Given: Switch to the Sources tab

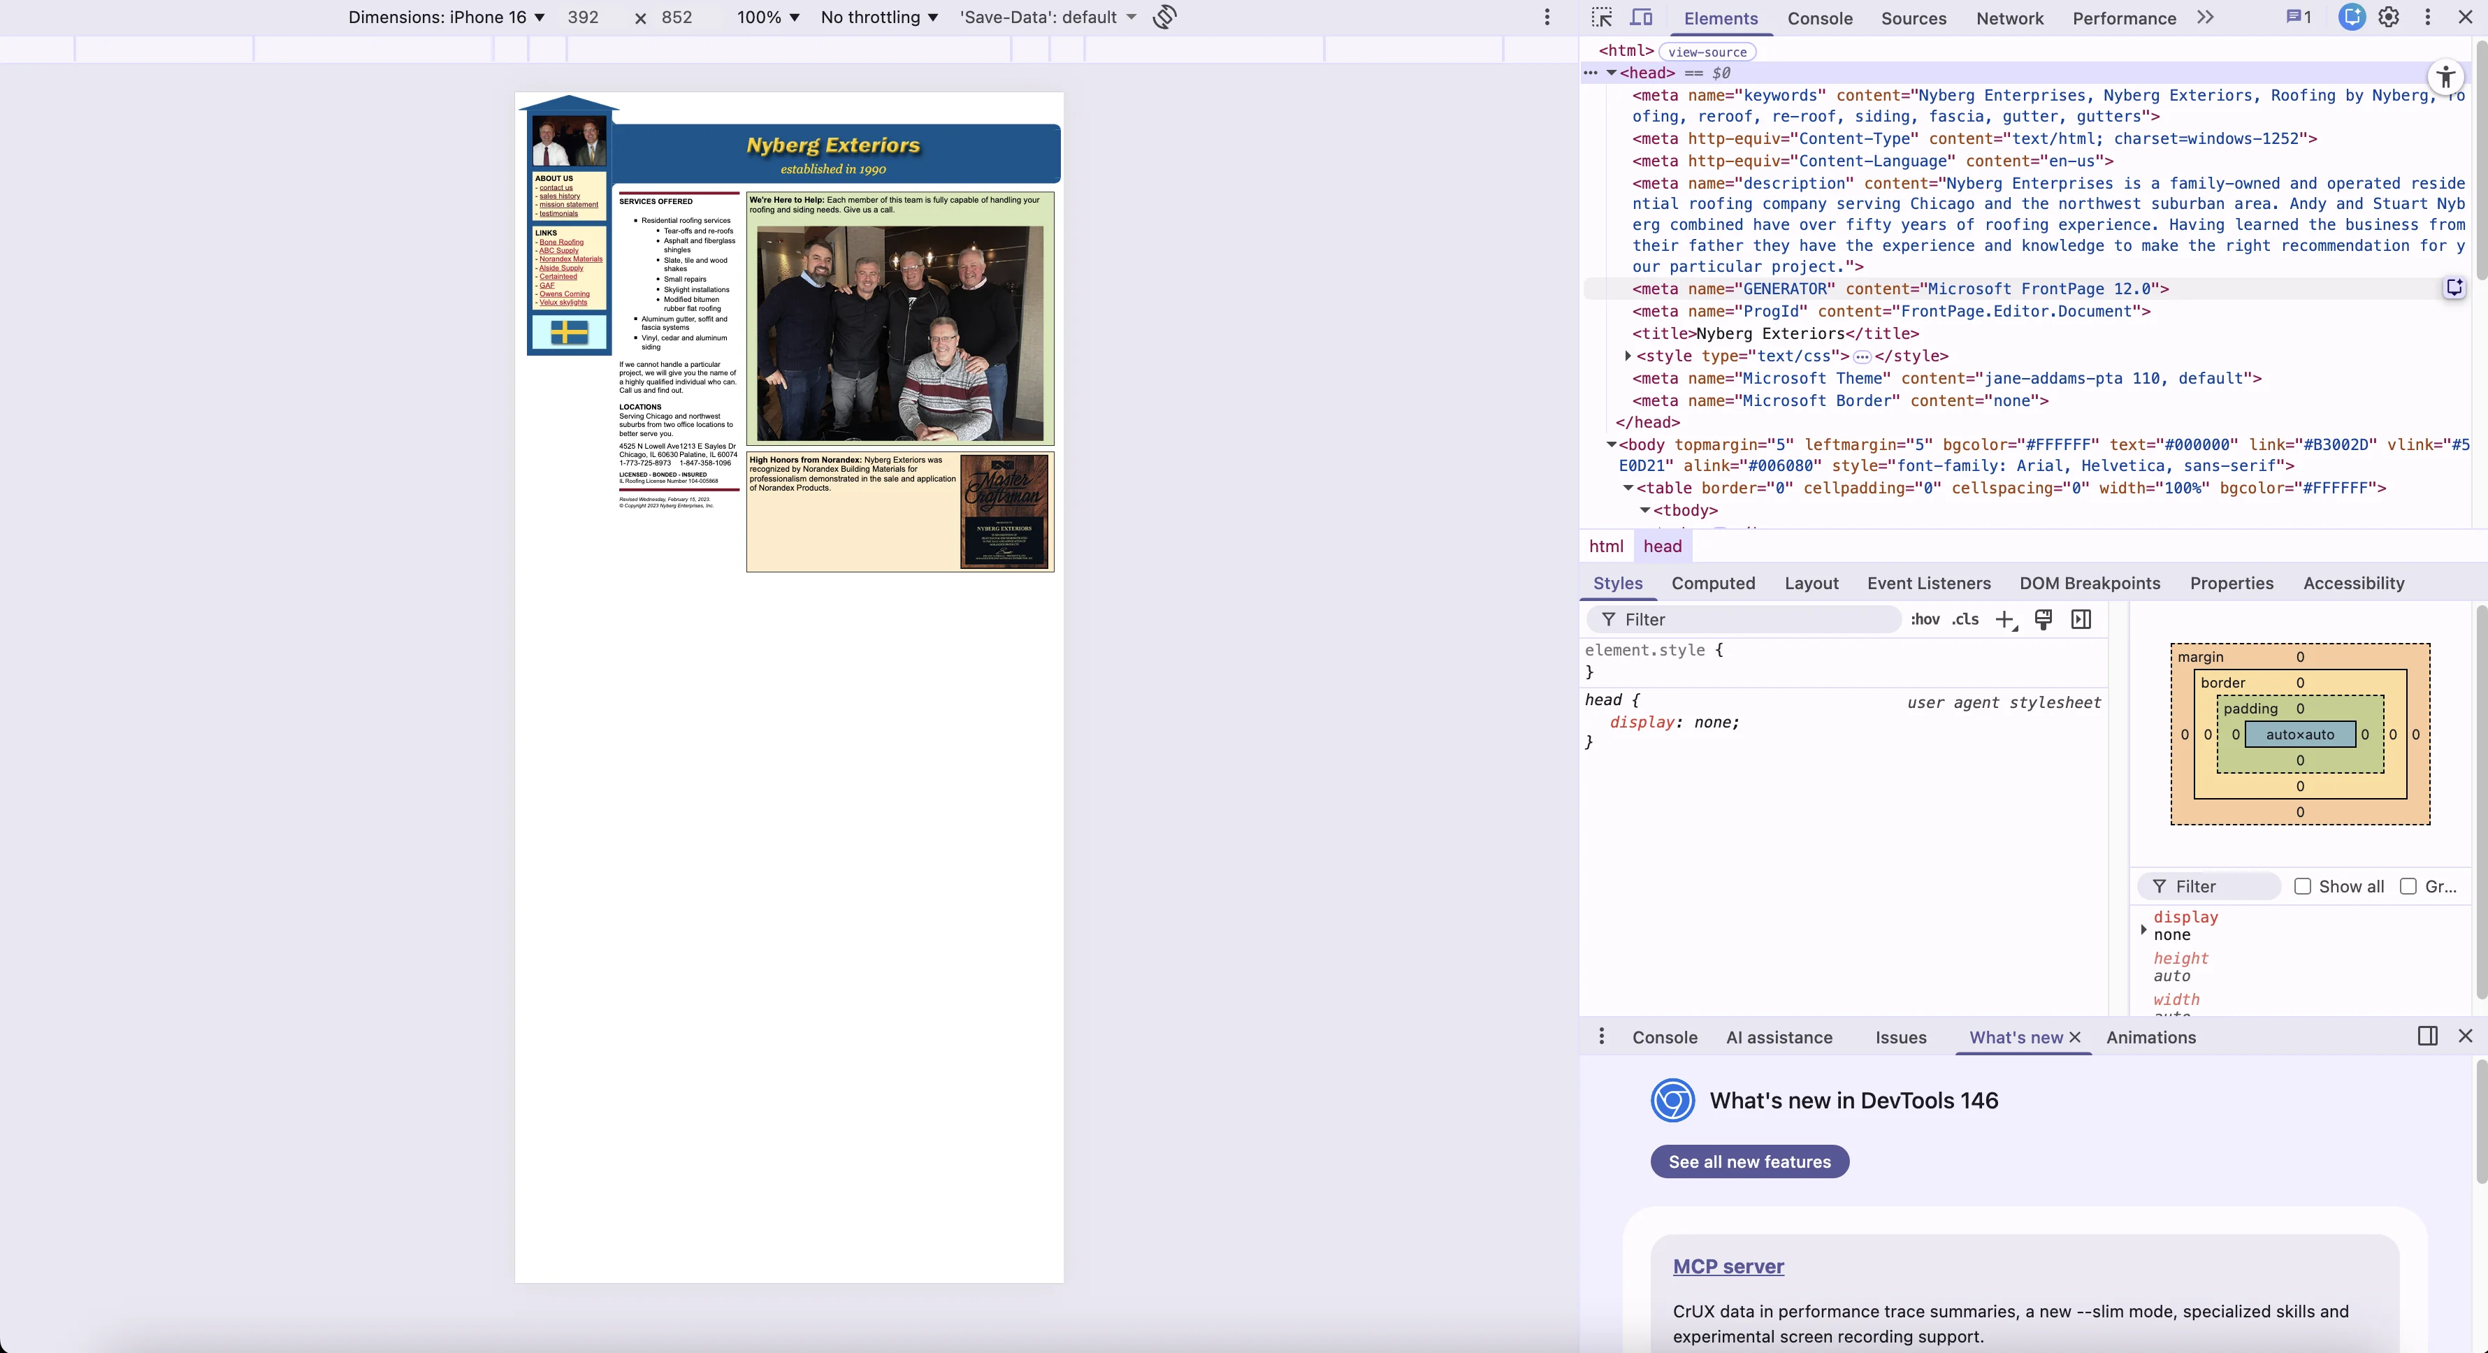Looking at the screenshot, I should click(1914, 18).
